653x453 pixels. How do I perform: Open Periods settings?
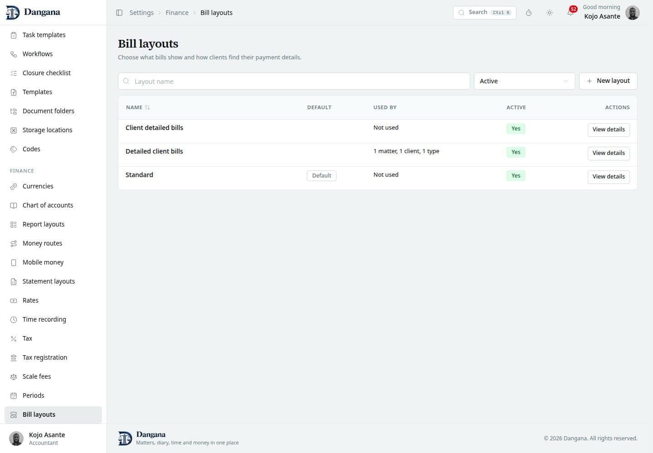click(53, 395)
